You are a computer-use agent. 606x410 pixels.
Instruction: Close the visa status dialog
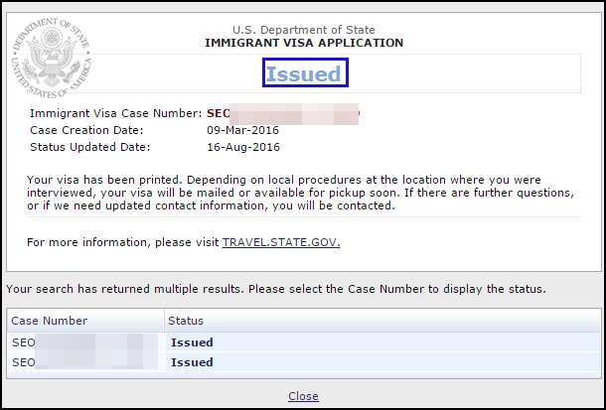point(303,396)
